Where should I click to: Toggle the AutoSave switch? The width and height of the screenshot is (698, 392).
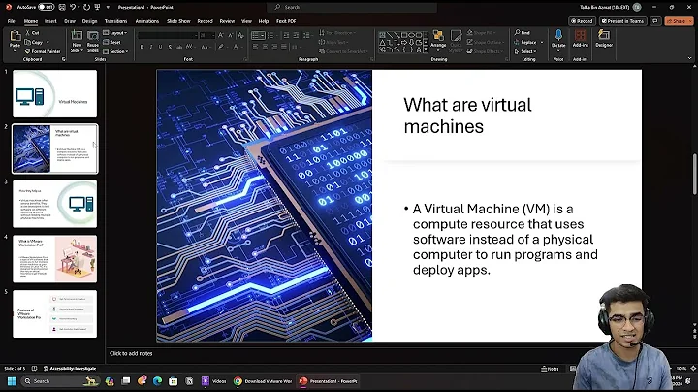[46, 7]
